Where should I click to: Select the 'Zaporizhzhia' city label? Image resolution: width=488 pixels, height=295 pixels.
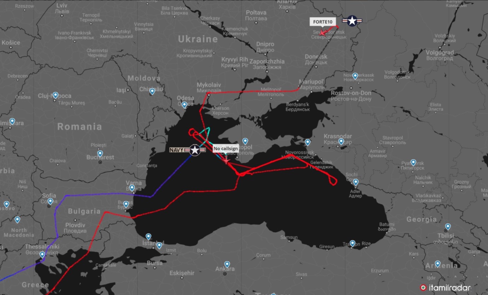pyautogui.click(x=267, y=61)
